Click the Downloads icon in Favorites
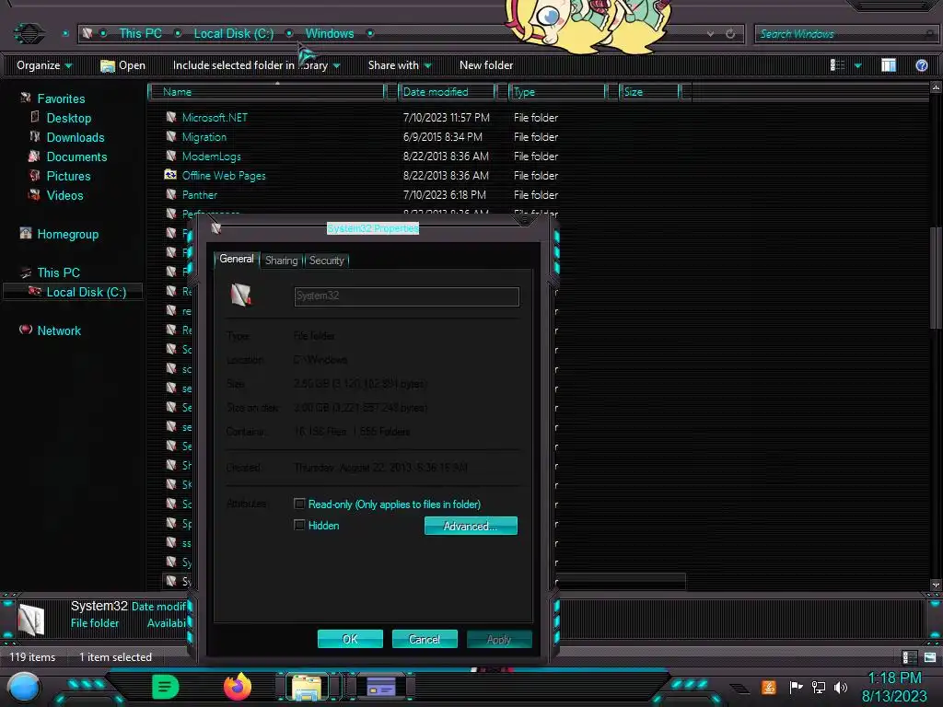 point(35,137)
